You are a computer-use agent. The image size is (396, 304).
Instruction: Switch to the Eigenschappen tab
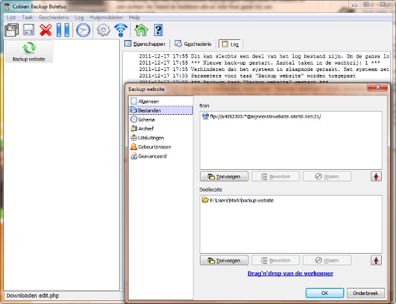pyautogui.click(x=145, y=44)
